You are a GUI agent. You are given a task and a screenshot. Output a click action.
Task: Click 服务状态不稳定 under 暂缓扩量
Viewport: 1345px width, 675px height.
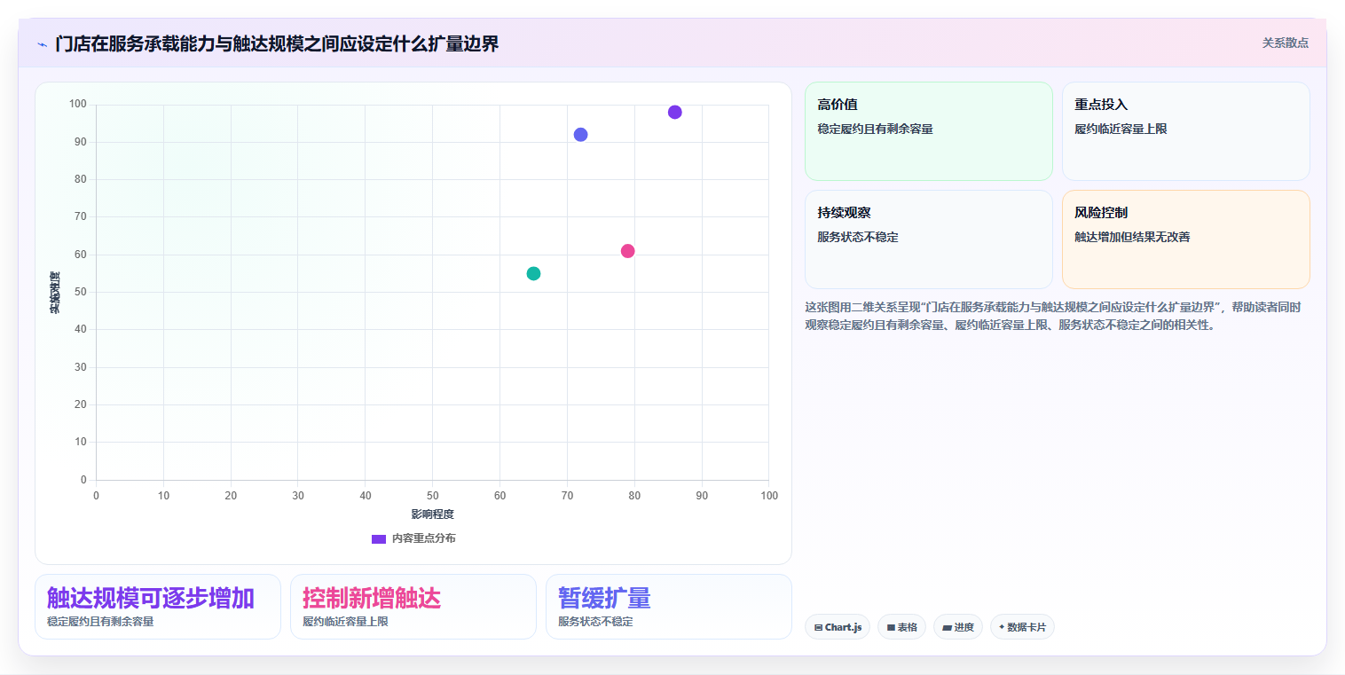(x=595, y=622)
